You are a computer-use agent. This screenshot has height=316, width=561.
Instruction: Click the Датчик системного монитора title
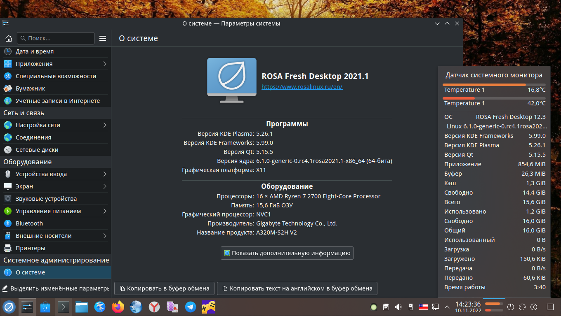tap(494, 75)
